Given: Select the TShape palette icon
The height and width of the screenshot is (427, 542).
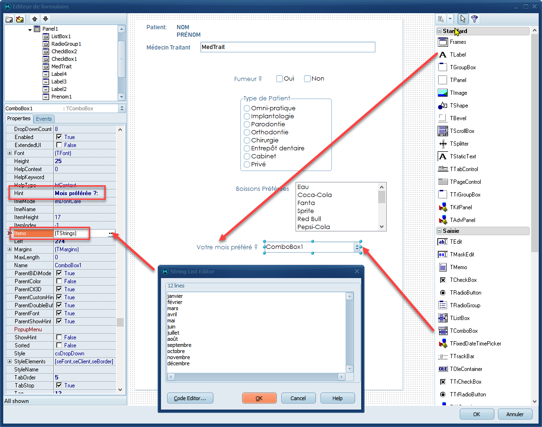Looking at the screenshot, I should tap(442, 106).
